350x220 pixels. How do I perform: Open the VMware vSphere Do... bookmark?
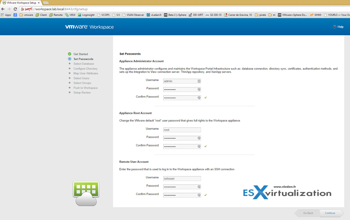(x=292, y=15)
